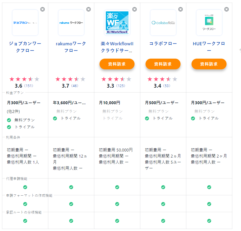Screen dimensions: 241x231
Task: Open the HUEワークフロー product title link
Action: click(x=209, y=47)
